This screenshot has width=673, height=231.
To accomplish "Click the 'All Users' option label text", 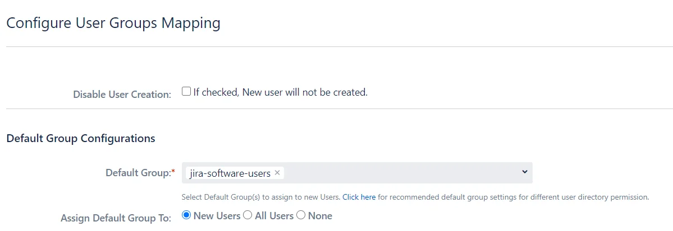I will (x=274, y=216).
